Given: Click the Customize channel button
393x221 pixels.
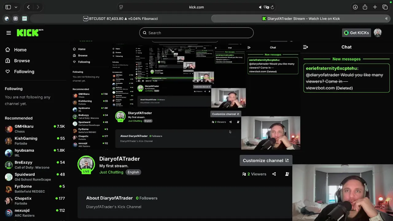Looking at the screenshot, I should (x=266, y=161).
